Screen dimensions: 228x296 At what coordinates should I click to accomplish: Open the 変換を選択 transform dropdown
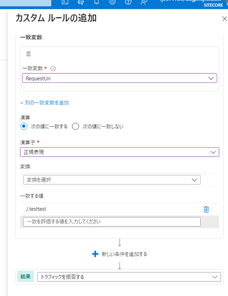(x=112, y=180)
